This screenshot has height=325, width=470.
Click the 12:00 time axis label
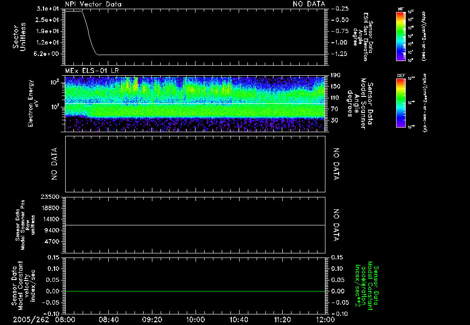[325, 319]
